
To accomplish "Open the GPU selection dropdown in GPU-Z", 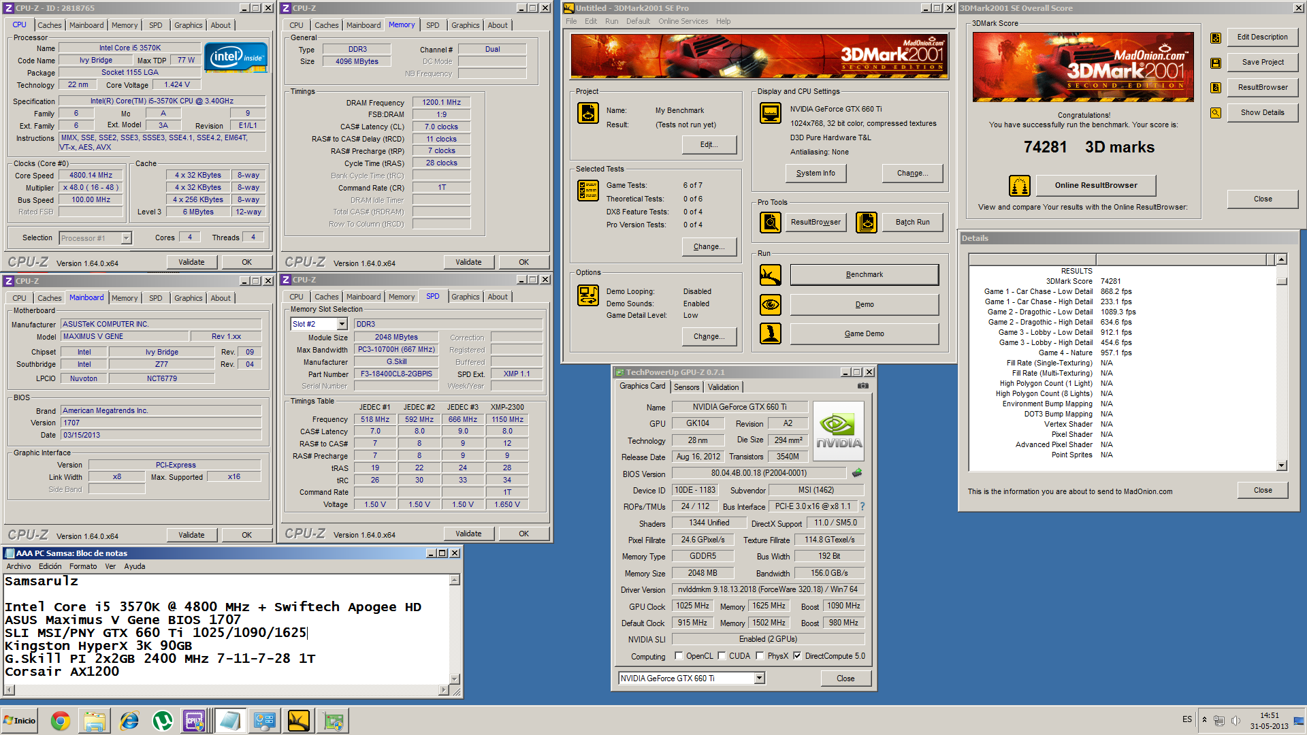I will (760, 679).
